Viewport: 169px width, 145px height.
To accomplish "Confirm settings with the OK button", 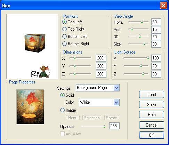I will tap(152, 135).
